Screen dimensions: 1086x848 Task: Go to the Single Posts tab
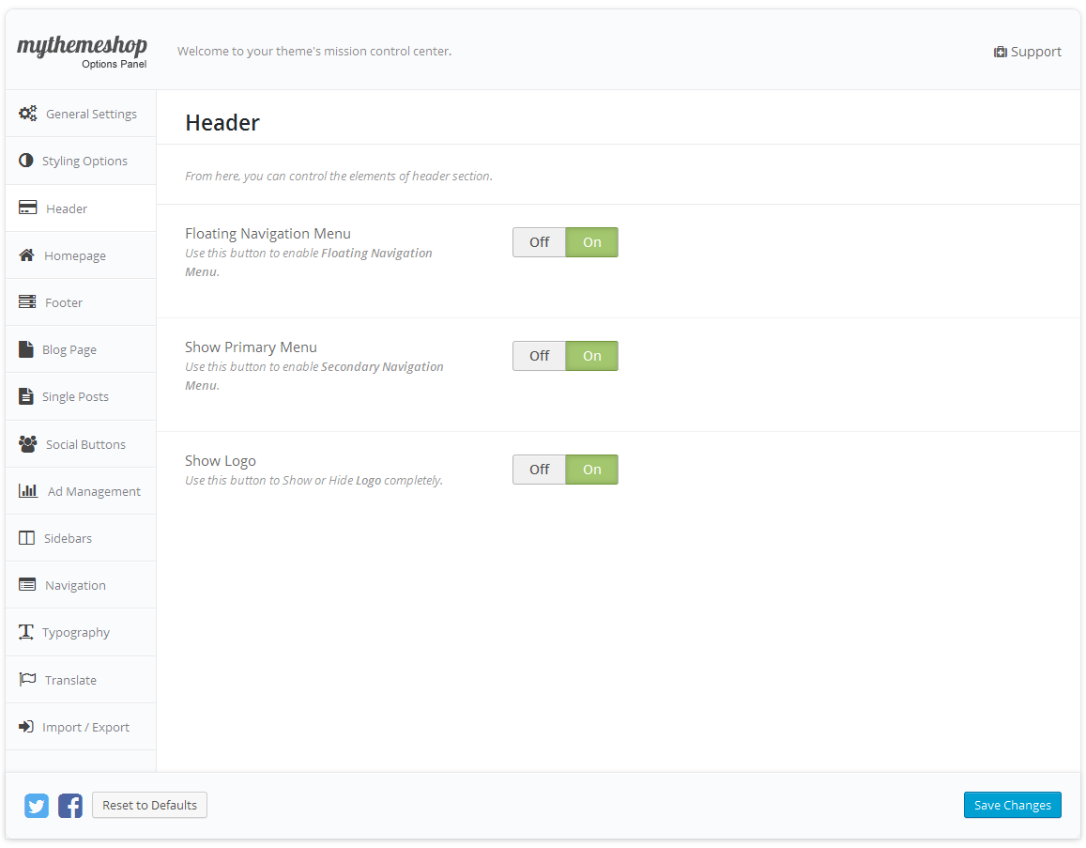(75, 396)
